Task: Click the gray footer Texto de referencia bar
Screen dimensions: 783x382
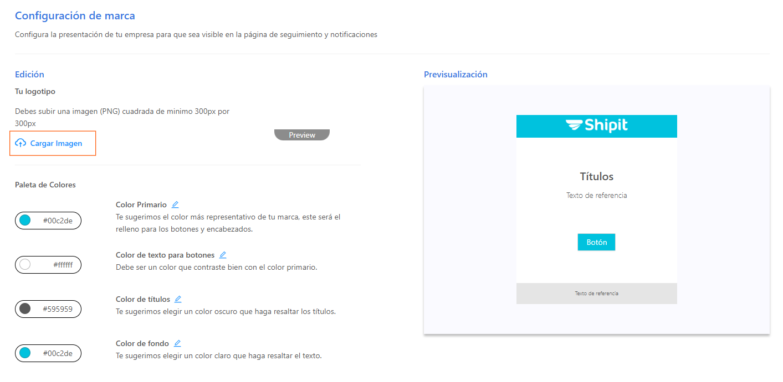Action: 597,294
